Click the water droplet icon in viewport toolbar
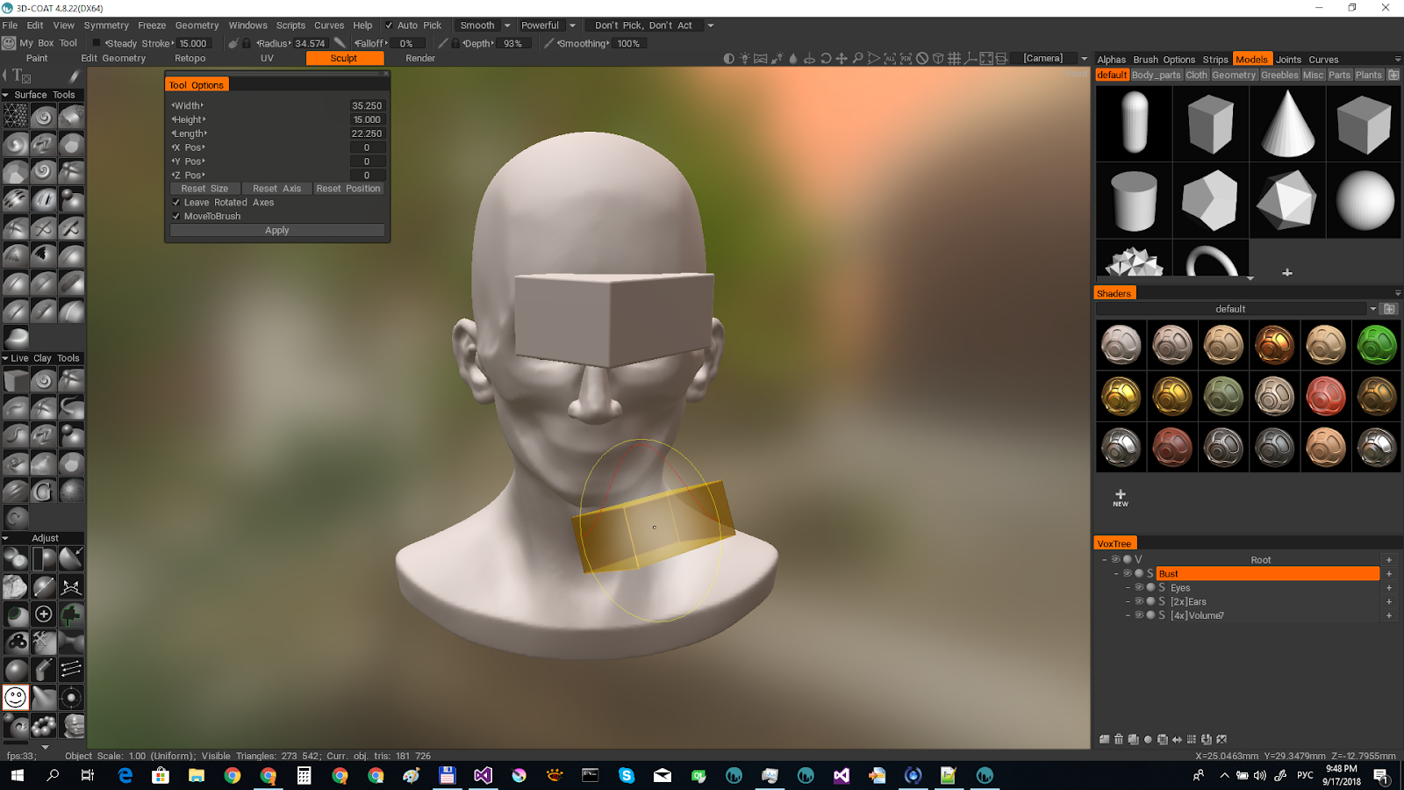This screenshot has height=790, width=1404. point(793,58)
